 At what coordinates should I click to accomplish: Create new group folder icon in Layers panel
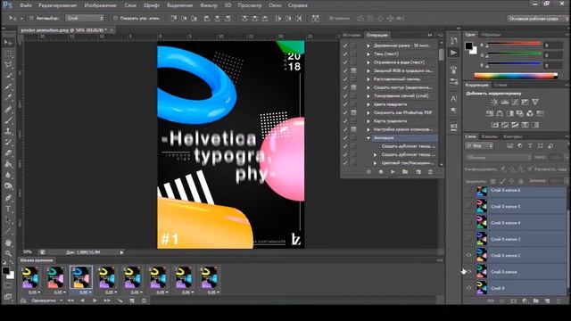(x=535, y=301)
